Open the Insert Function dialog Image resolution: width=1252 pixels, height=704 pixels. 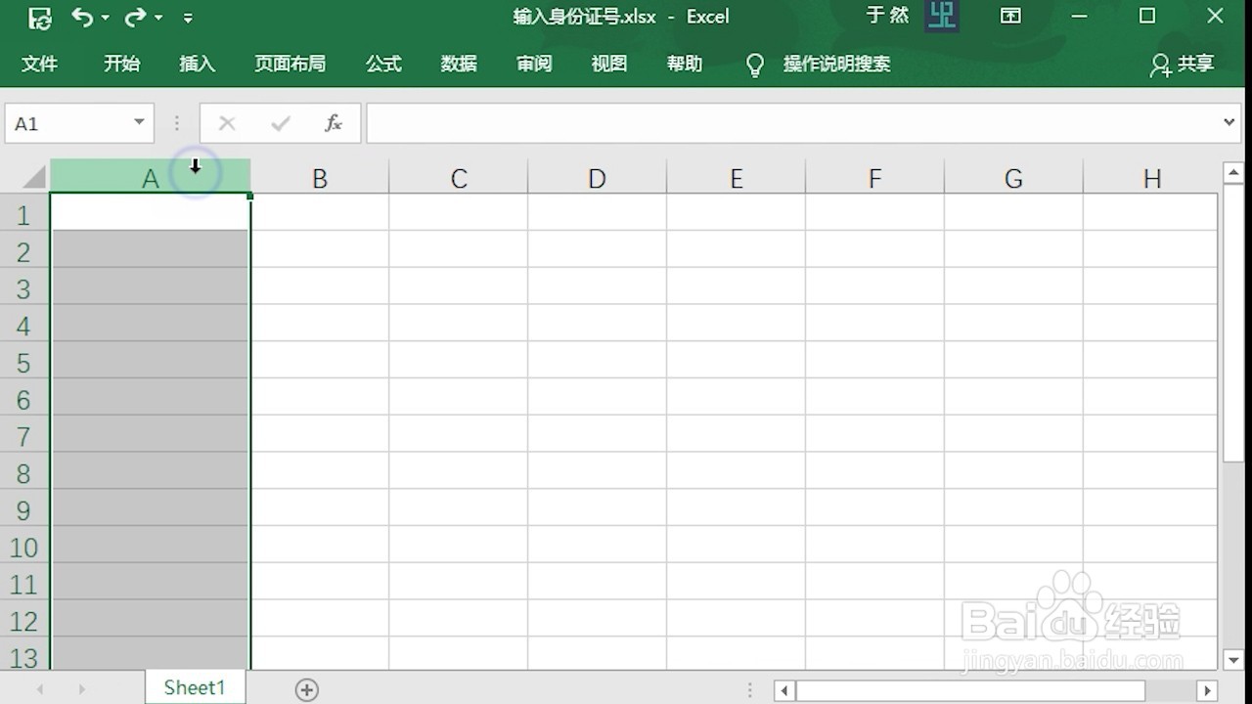[x=333, y=122]
